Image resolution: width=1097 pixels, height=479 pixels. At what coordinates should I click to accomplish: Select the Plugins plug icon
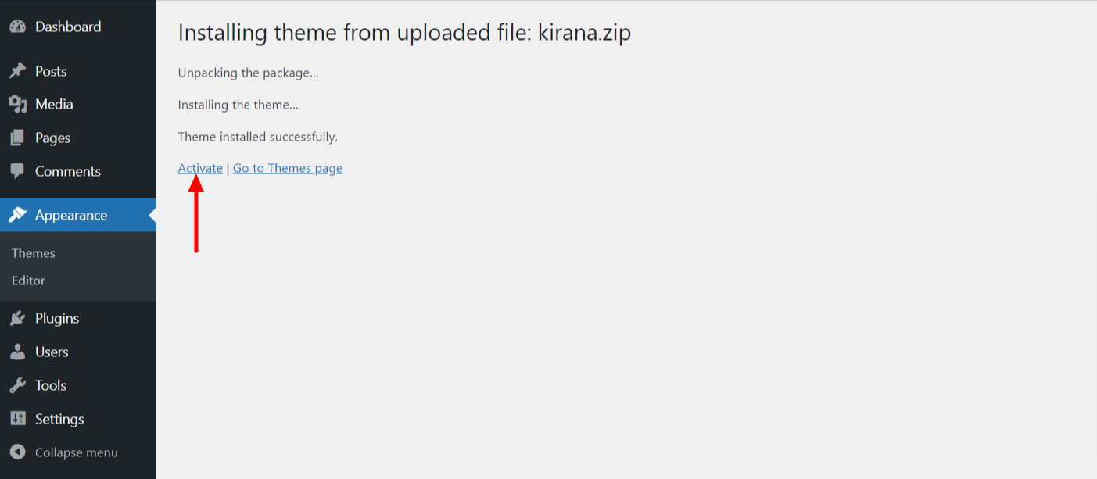tap(19, 318)
